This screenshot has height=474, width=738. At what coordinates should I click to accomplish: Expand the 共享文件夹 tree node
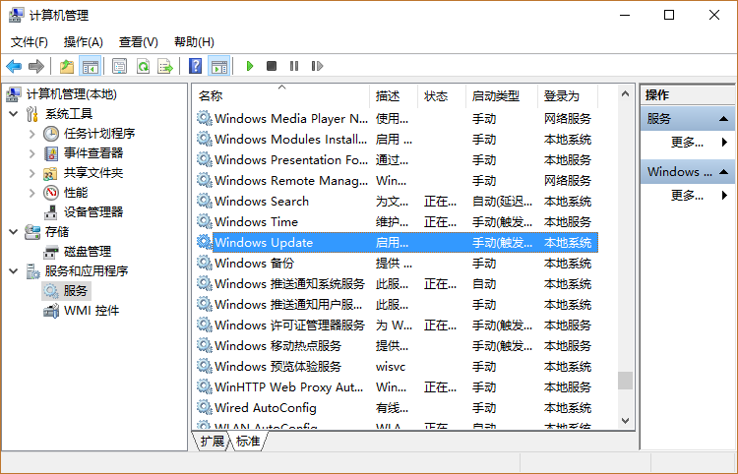(32, 173)
